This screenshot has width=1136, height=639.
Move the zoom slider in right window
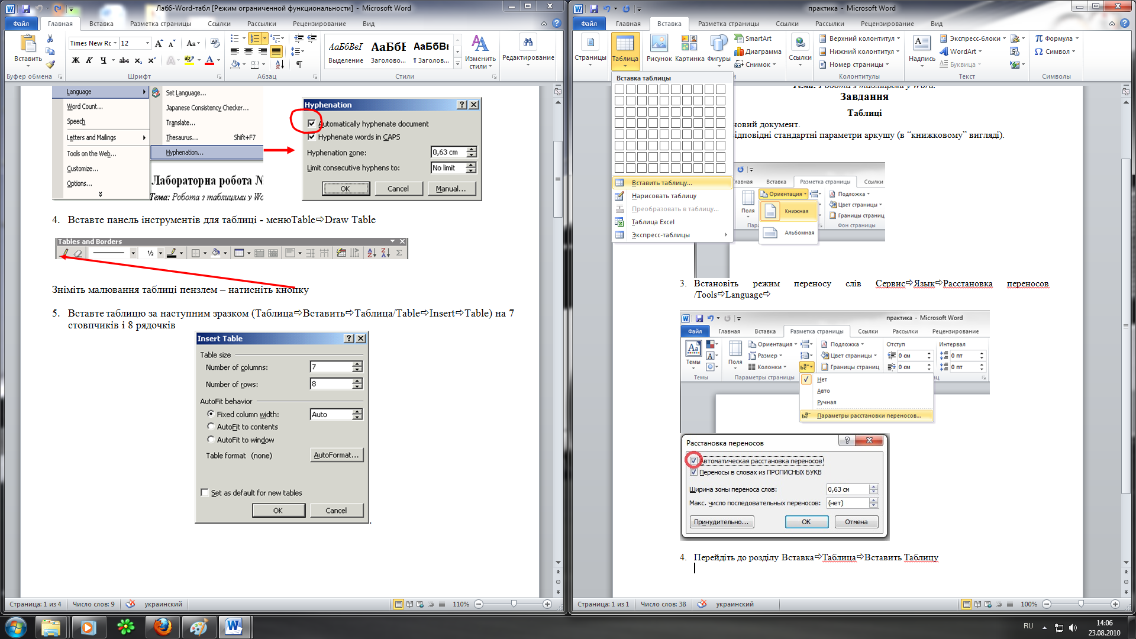coord(1081,604)
